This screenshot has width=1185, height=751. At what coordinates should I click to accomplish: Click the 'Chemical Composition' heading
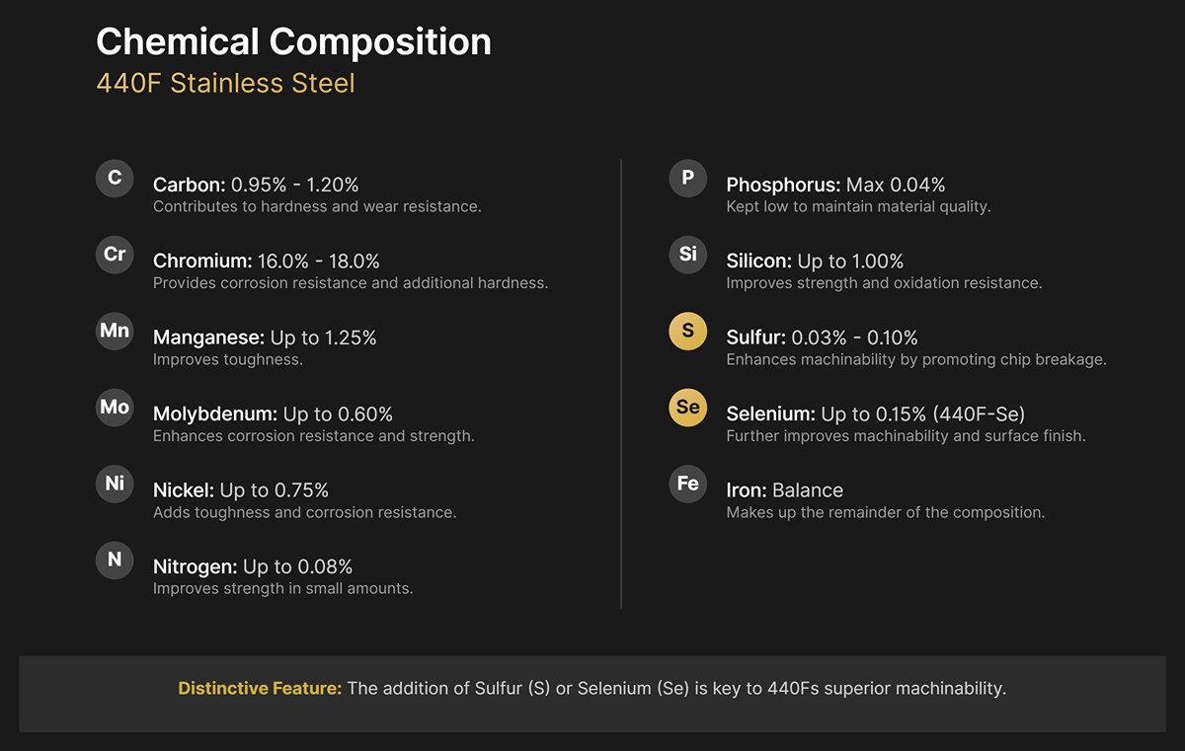(x=293, y=41)
